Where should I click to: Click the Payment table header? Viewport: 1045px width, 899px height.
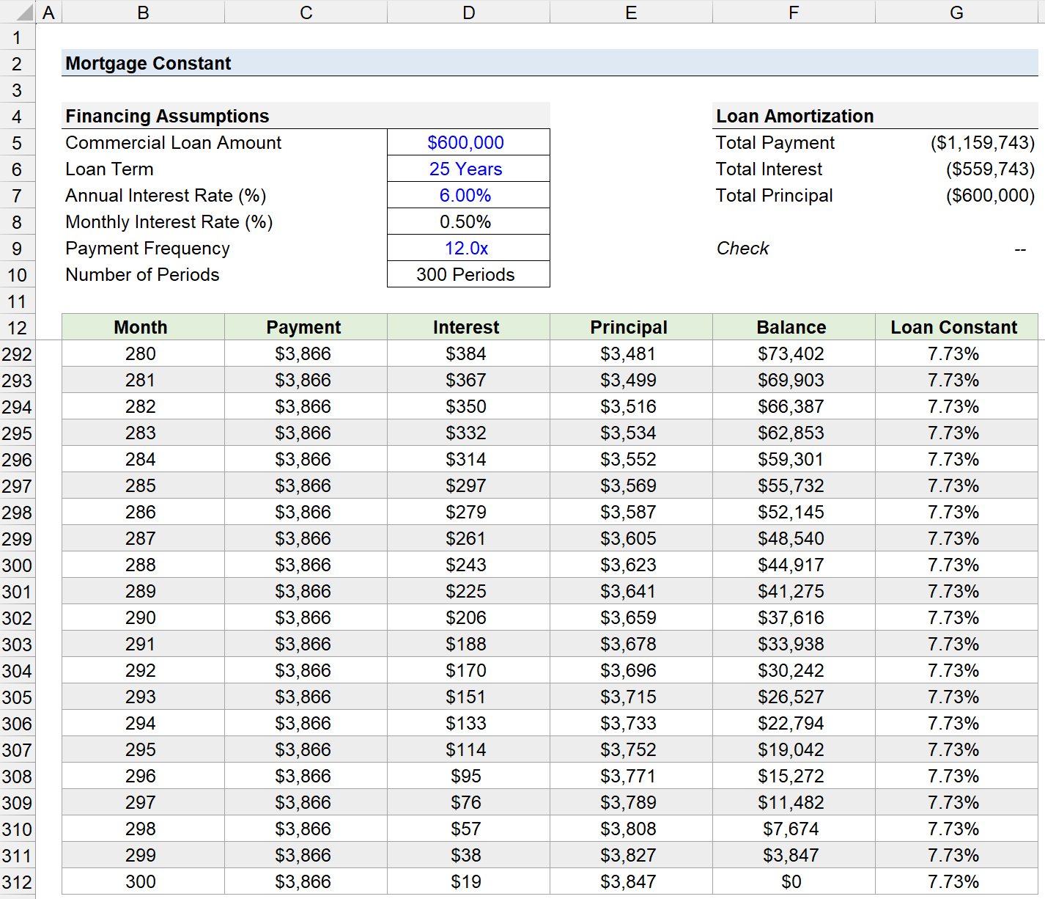[306, 328]
